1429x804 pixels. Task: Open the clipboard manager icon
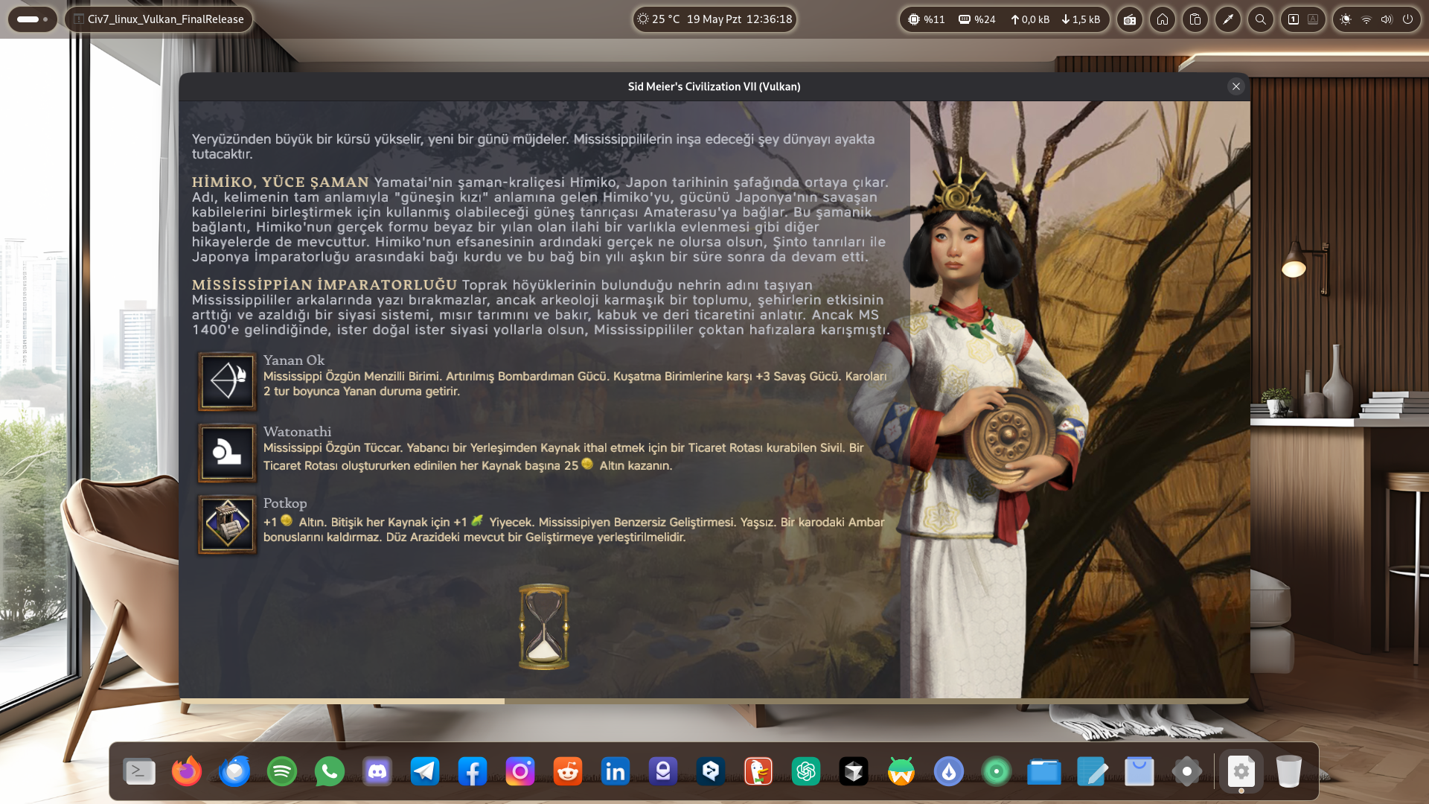click(x=1195, y=19)
